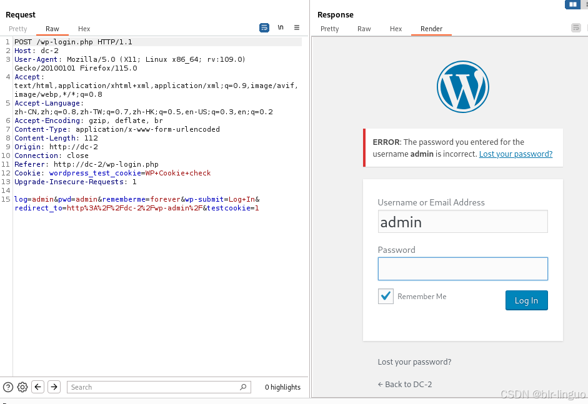Open Lost your password link below form
Viewport: 588px width, 404px height.
click(x=414, y=362)
